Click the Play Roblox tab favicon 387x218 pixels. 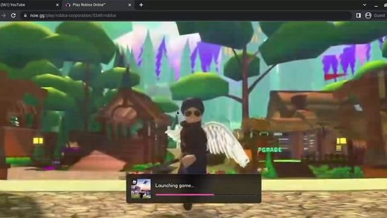[68, 5]
